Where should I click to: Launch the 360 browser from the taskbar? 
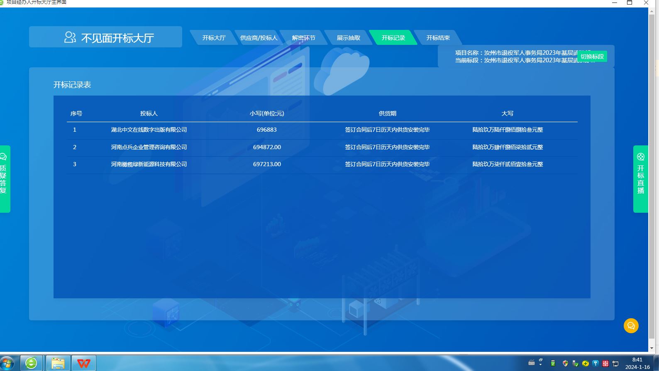point(31,364)
